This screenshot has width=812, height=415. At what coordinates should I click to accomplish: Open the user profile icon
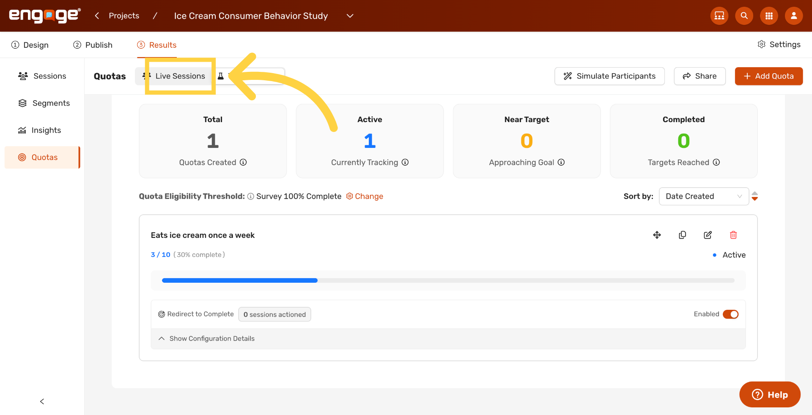[x=794, y=16]
